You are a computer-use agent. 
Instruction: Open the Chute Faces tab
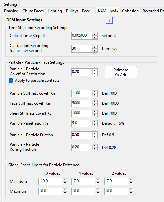(33, 11)
